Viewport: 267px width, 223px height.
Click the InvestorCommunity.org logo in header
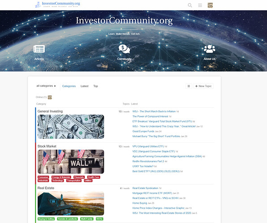57,4
